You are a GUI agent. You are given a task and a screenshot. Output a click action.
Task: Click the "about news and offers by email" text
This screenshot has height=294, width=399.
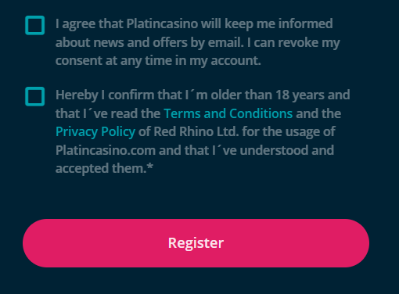click(x=149, y=42)
